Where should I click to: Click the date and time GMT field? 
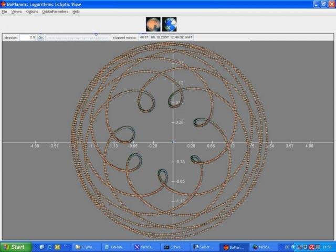[x=172, y=38]
